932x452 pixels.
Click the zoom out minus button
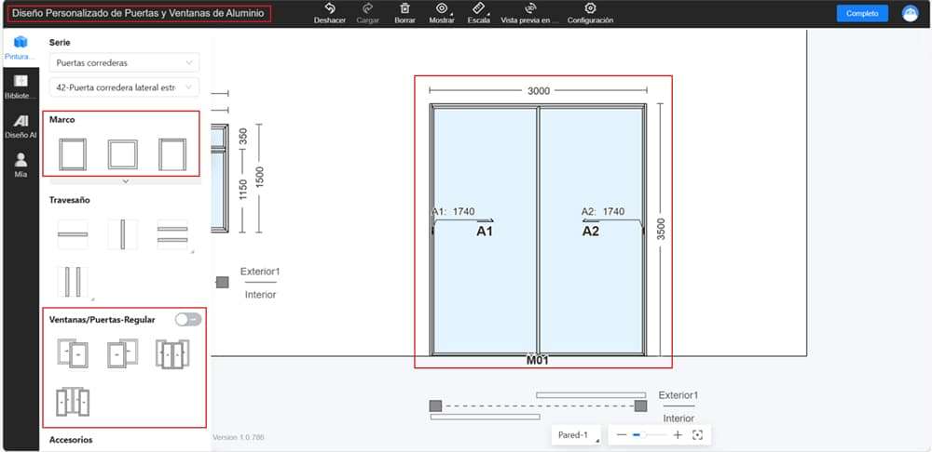pyautogui.click(x=621, y=435)
